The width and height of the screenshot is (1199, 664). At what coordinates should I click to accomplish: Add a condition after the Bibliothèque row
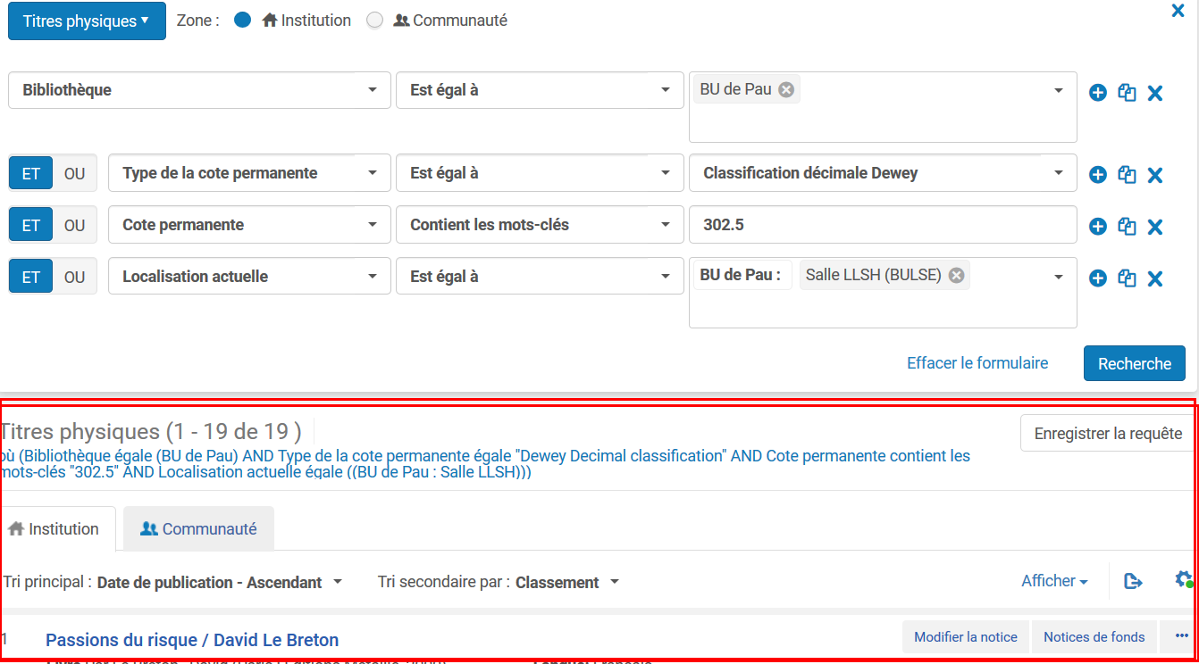pos(1098,93)
